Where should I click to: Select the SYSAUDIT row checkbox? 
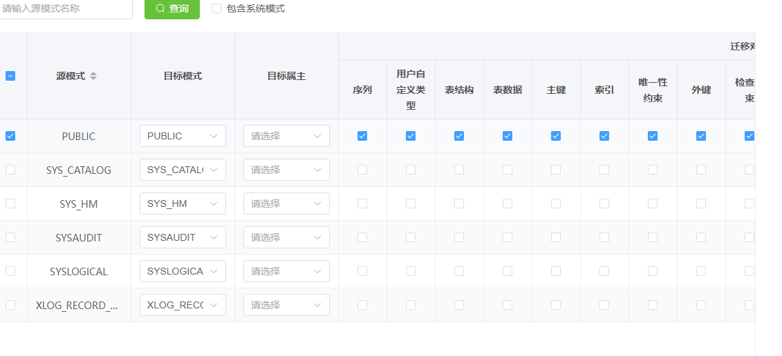10,237
